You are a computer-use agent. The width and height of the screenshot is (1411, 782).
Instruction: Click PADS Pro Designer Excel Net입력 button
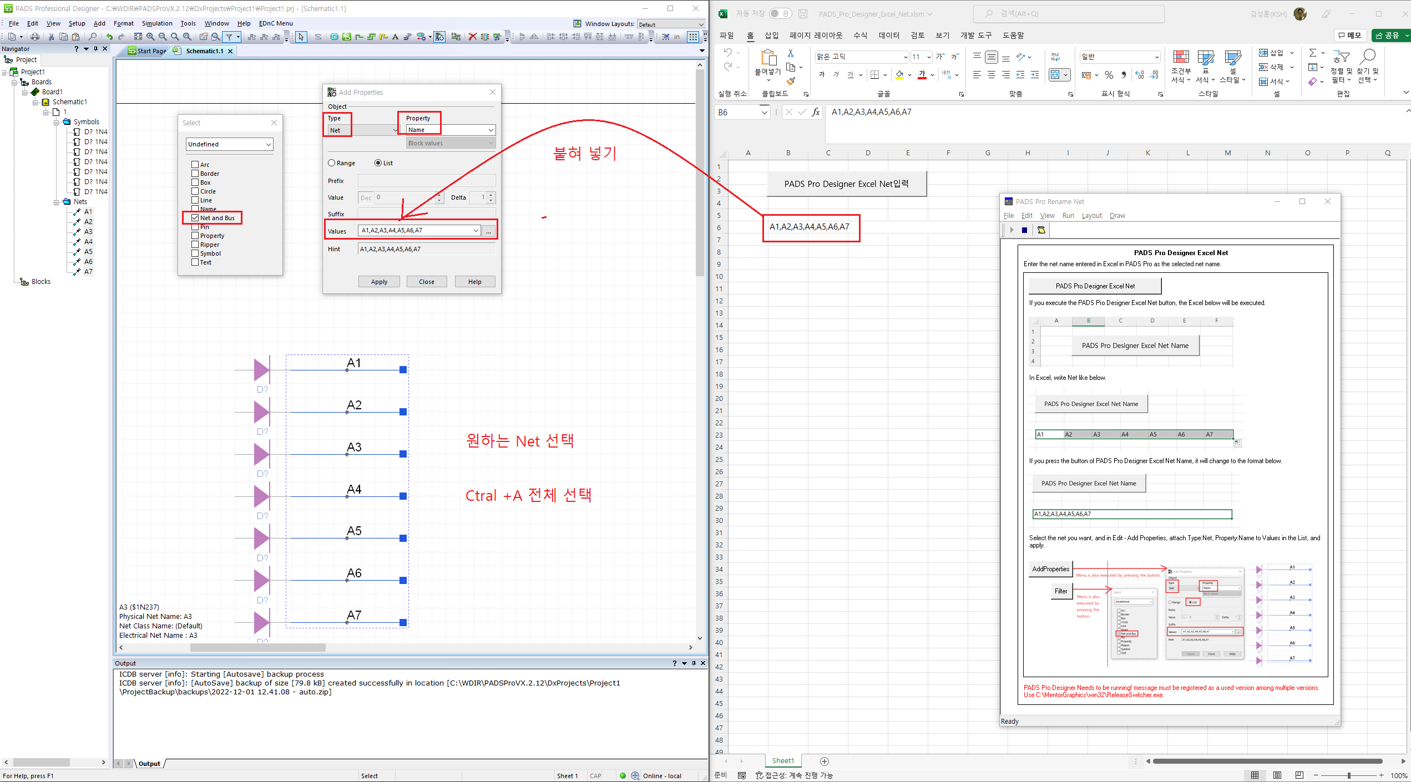coord(847,184)
